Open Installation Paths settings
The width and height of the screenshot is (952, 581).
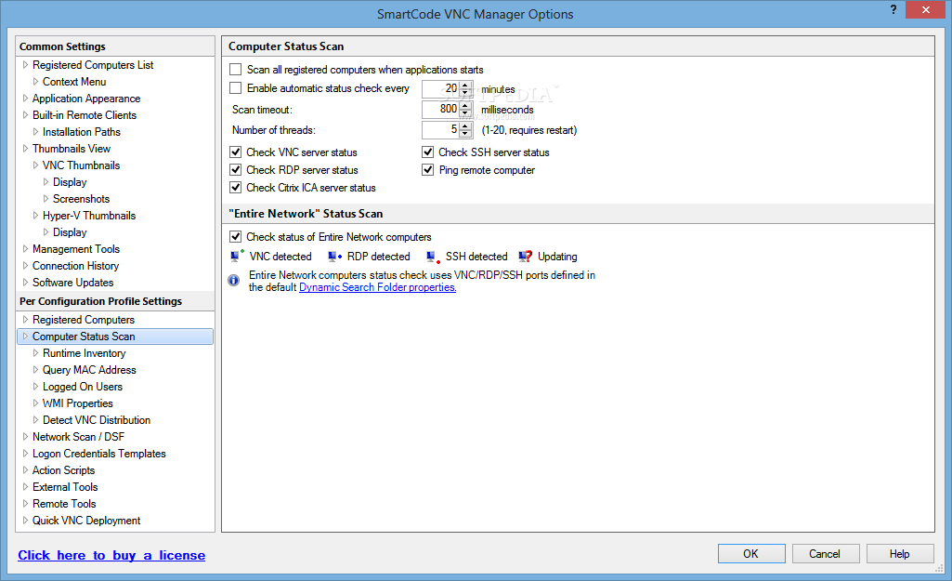coord(82,132)
